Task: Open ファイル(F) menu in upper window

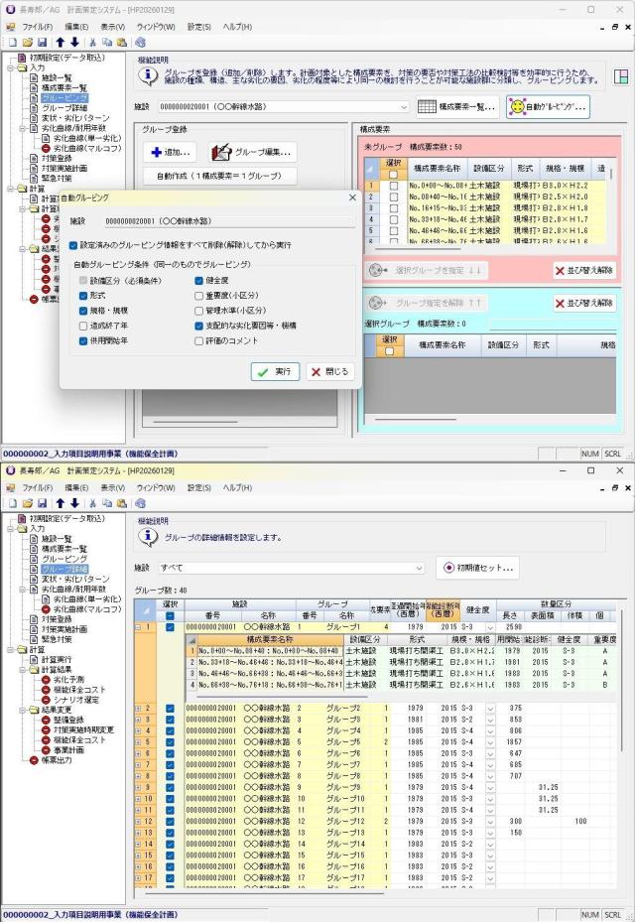Action: tap(37, 27)
